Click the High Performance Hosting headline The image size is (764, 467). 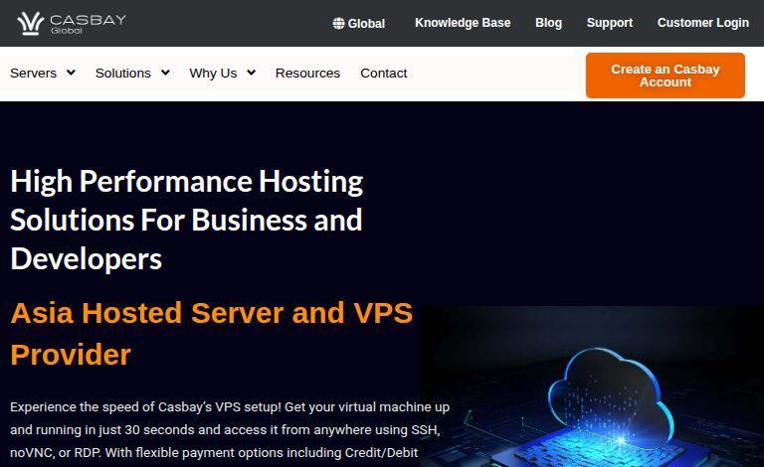(x=187, y=220)
